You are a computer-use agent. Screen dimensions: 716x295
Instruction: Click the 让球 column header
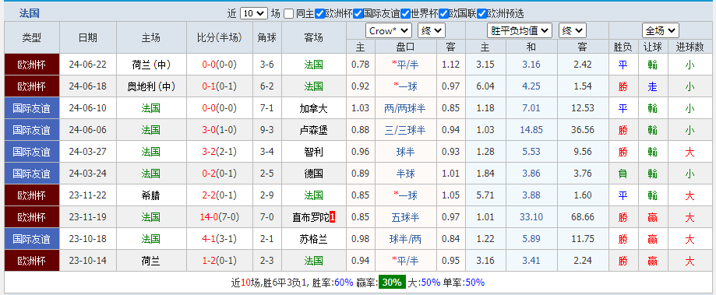(653, 47)
